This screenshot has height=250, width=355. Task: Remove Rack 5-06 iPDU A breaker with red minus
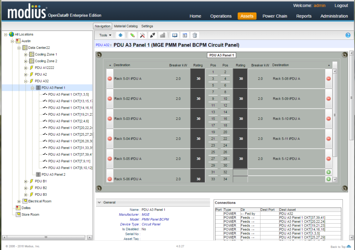click(110, 179)
